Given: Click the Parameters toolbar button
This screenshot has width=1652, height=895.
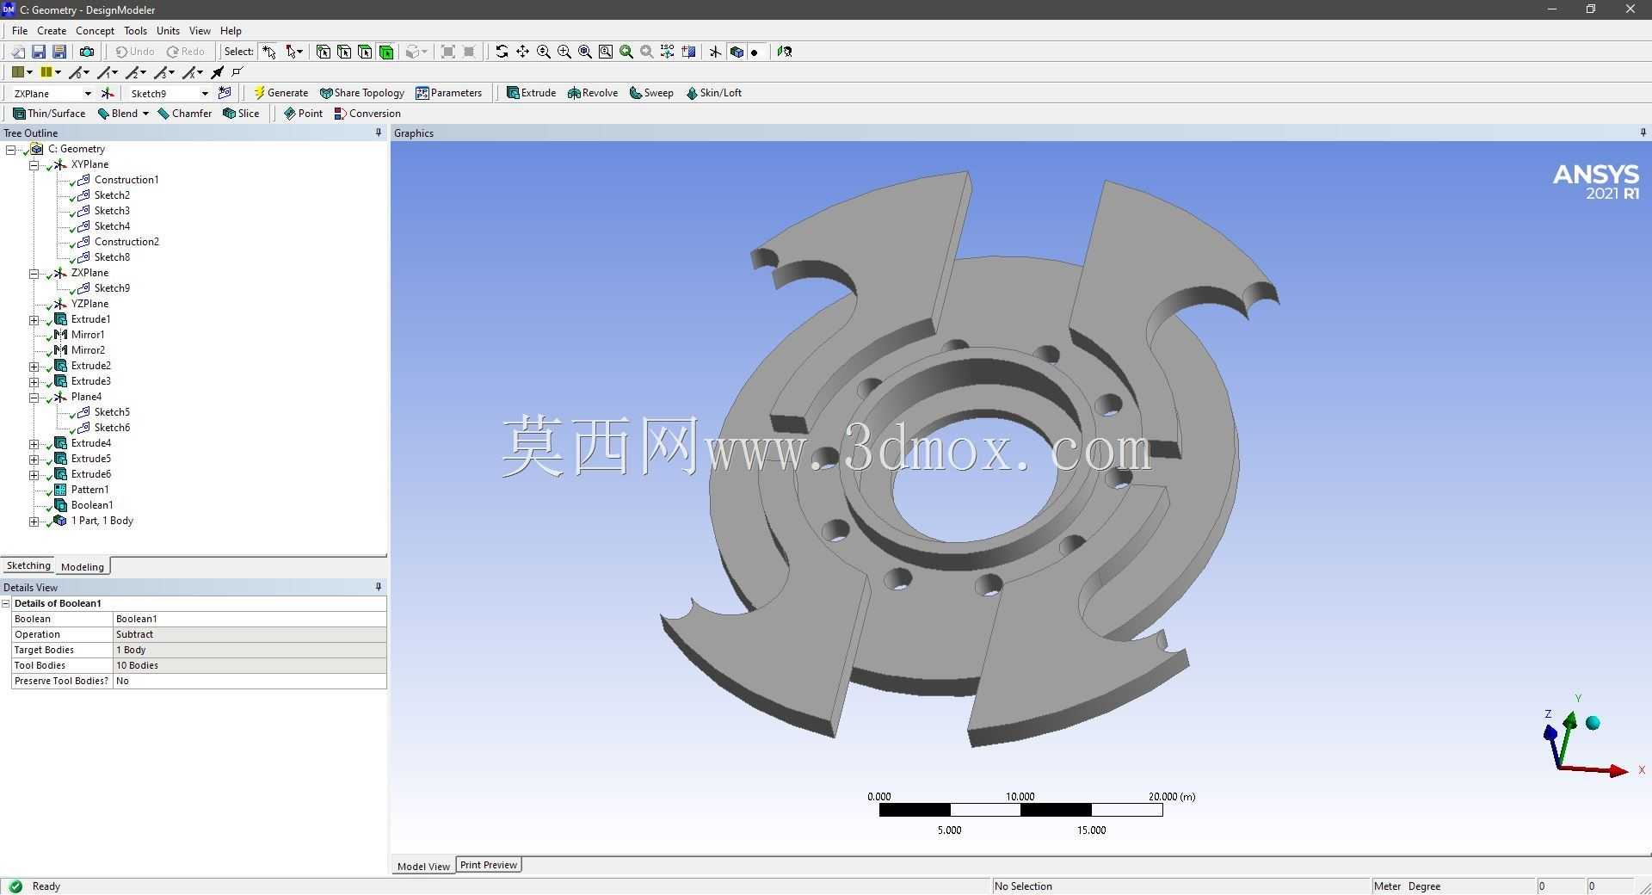Looking at the screenshot, I should (448, 93).
